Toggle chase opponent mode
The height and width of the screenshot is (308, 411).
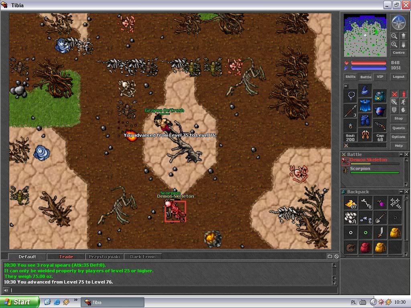tap(403, 102)
